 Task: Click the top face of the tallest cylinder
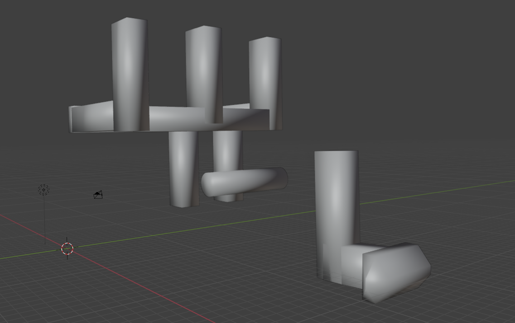click(129, 21)
